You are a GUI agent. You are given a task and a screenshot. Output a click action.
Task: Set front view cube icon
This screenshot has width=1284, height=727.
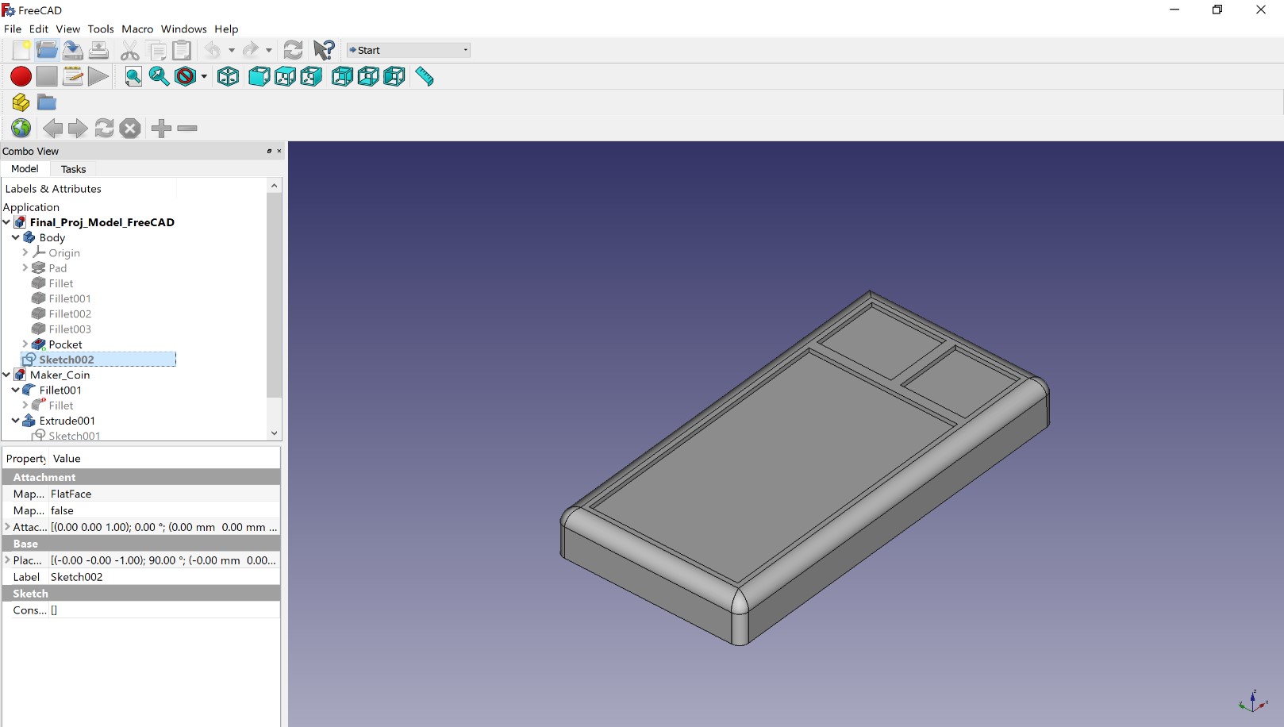pos(259,76)
